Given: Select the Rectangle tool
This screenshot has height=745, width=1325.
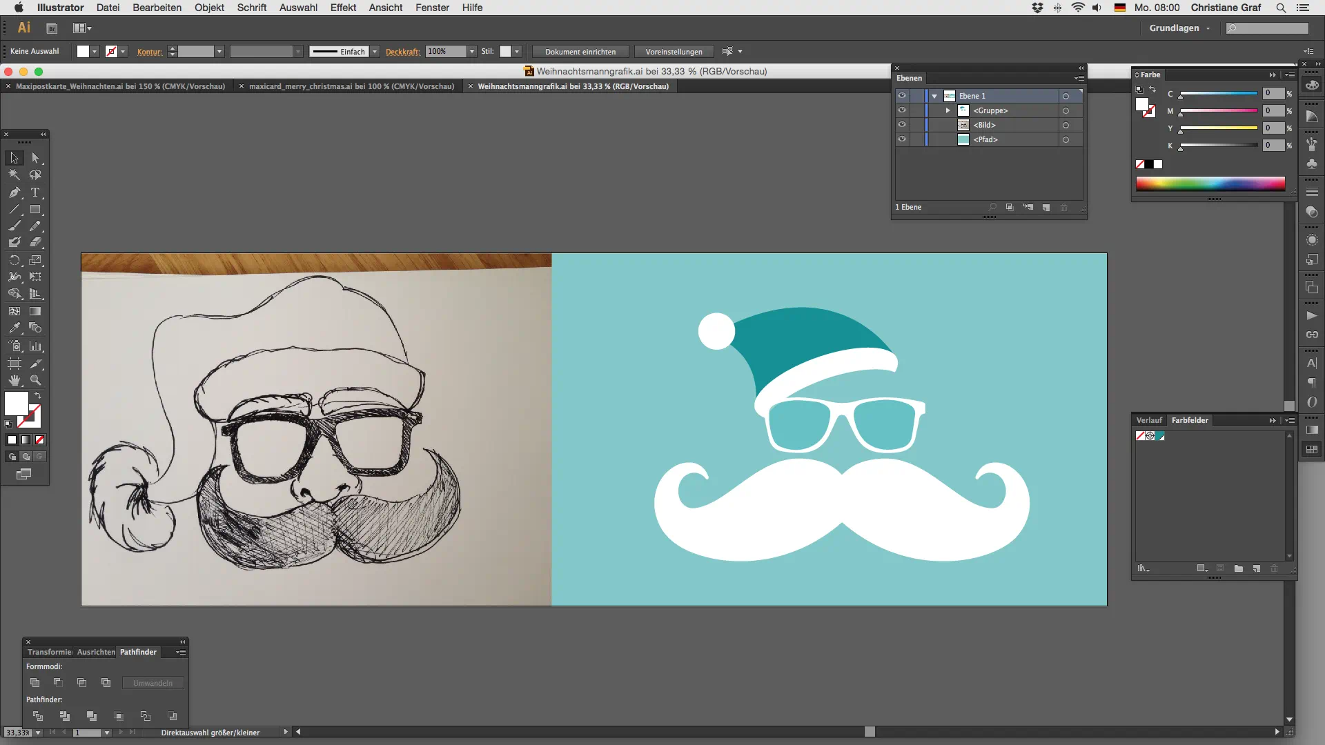Looking at the screenshot, I should pos(35,208).
